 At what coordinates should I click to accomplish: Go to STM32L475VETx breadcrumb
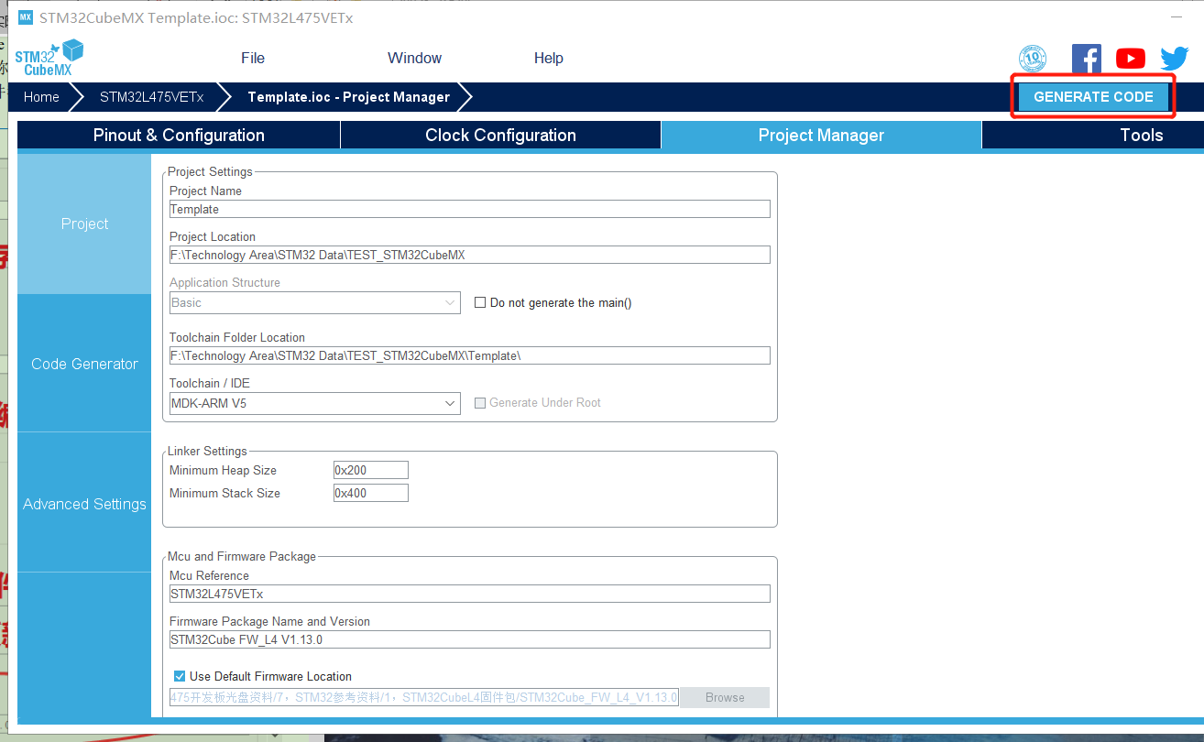tap(151, 96)
